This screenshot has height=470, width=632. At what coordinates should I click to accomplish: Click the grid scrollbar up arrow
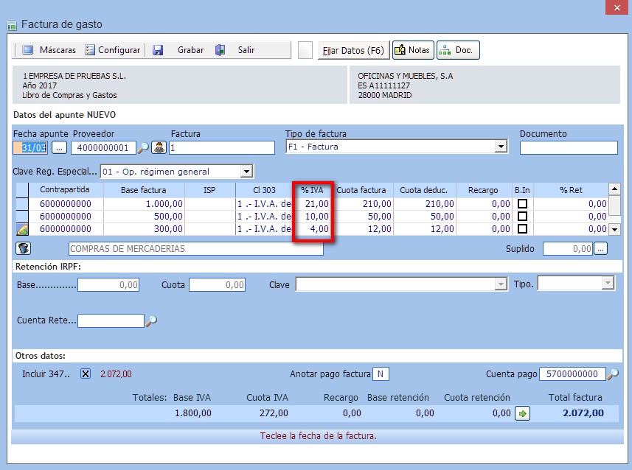614,189
